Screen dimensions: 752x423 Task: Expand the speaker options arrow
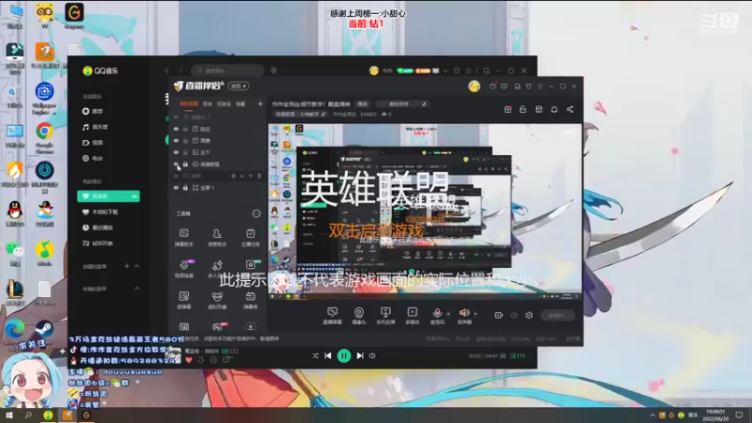pyautogui.click(x=476, y=314)
